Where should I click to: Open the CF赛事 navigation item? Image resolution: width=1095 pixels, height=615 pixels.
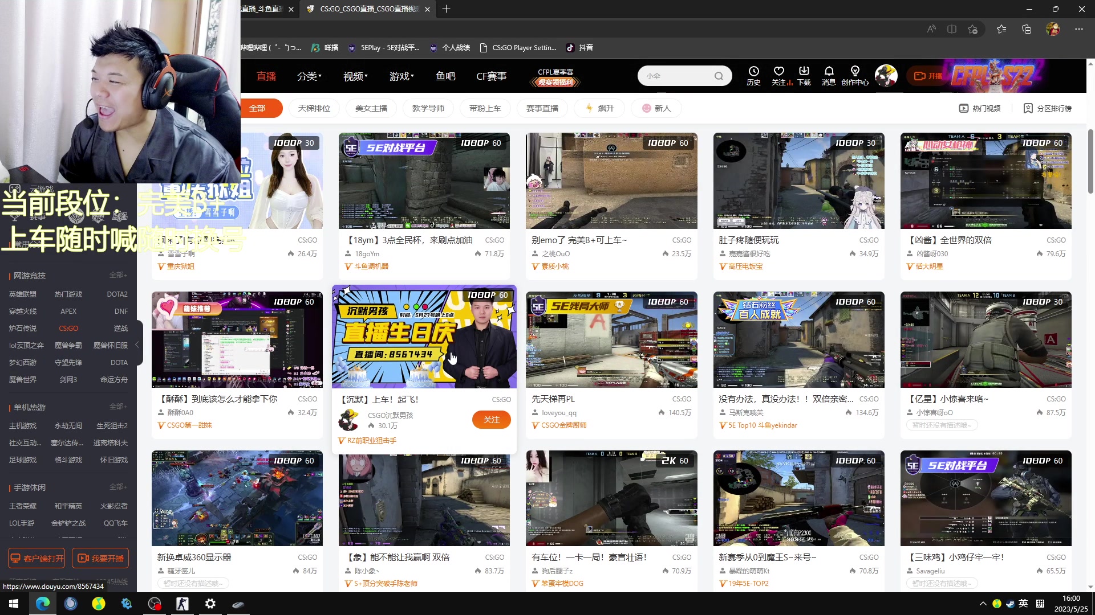point(491,76)
